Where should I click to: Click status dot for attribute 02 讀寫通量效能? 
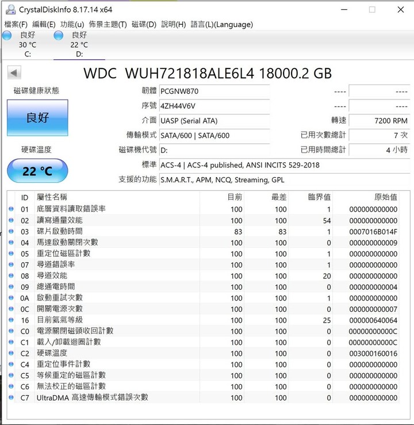pos(11,220)
